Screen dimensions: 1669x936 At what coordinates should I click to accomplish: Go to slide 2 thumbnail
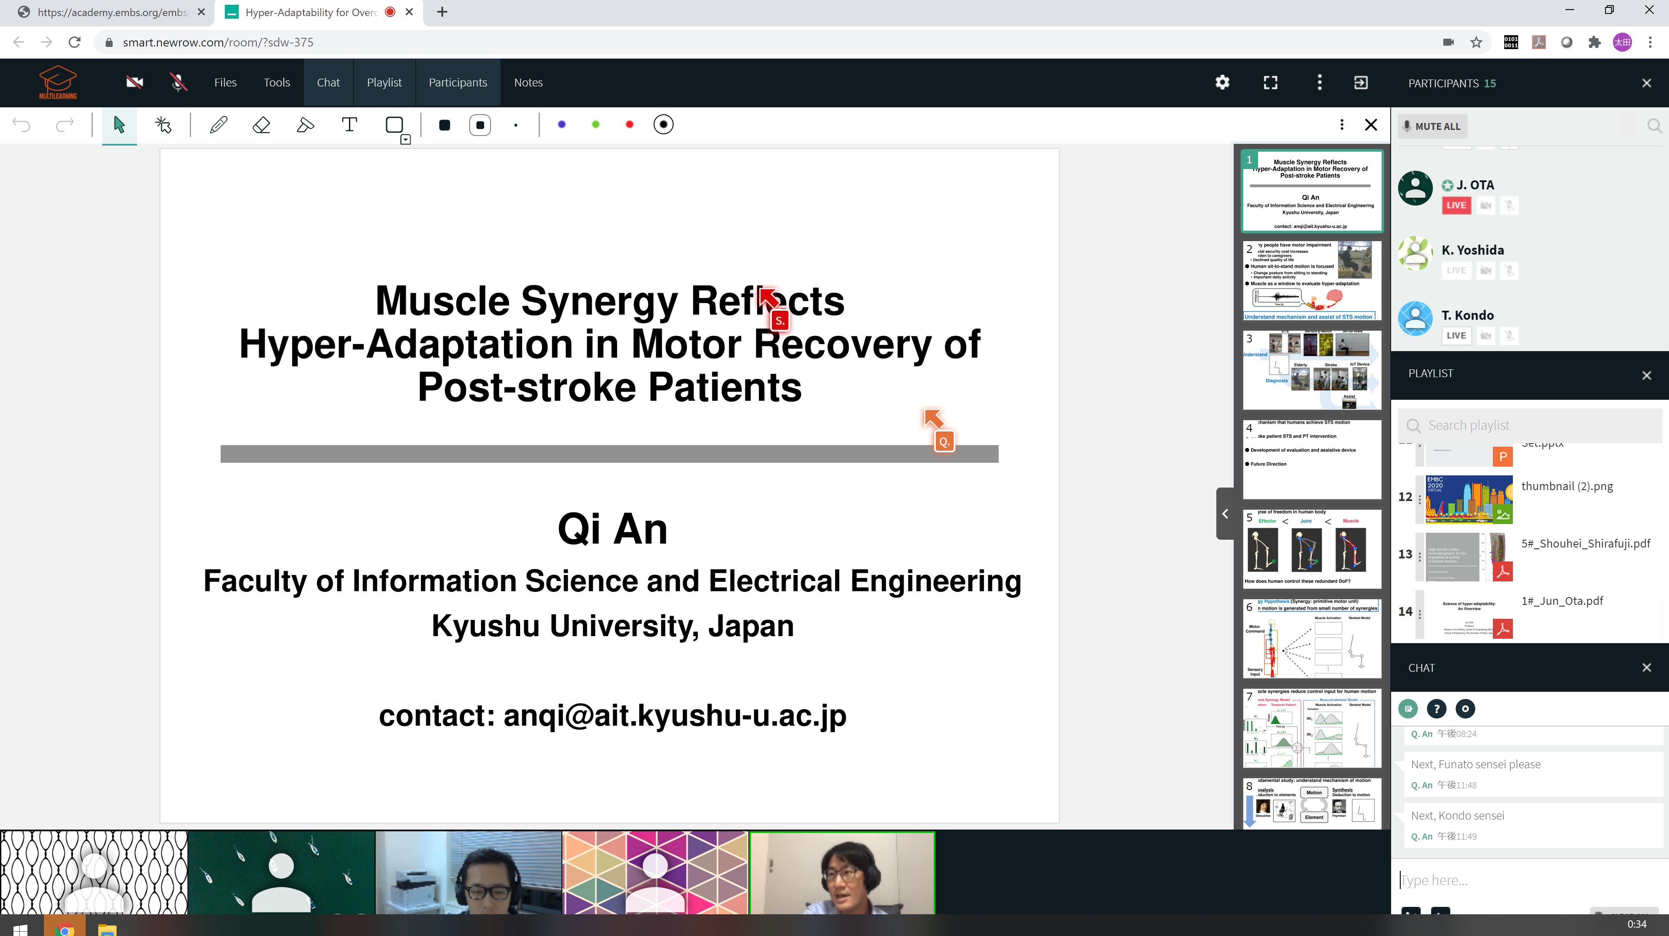[1312, 281]
